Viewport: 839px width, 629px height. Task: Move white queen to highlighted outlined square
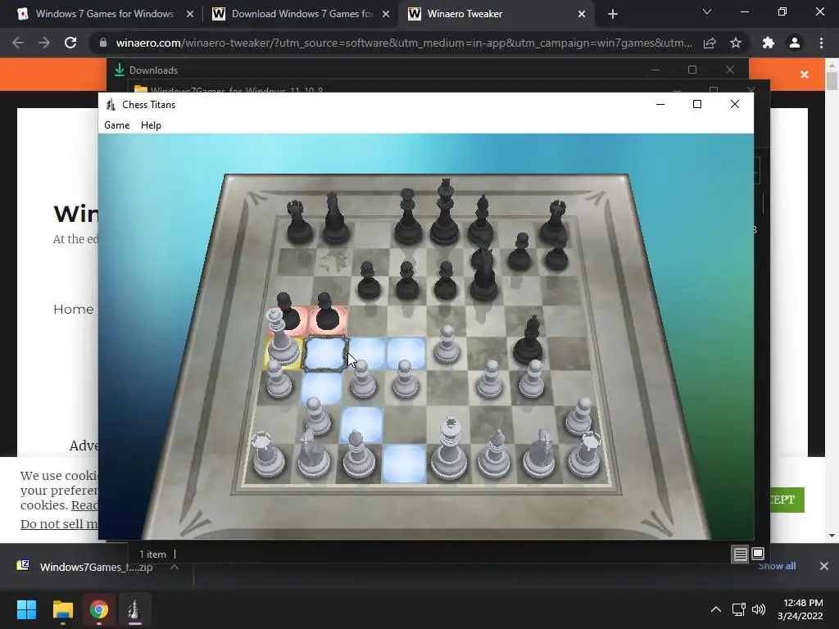[324, 354]
